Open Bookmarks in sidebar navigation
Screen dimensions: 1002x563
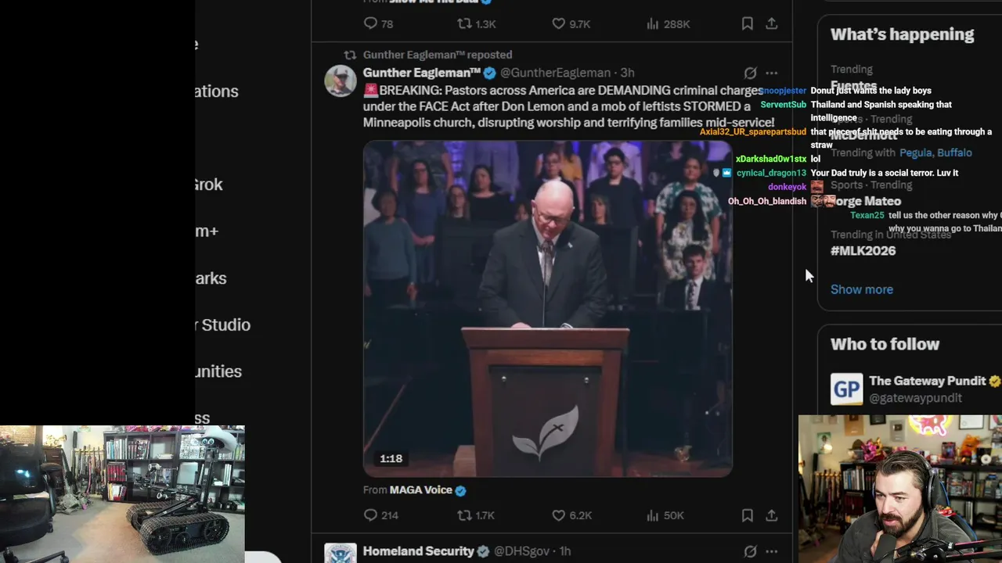pos(211,278)
